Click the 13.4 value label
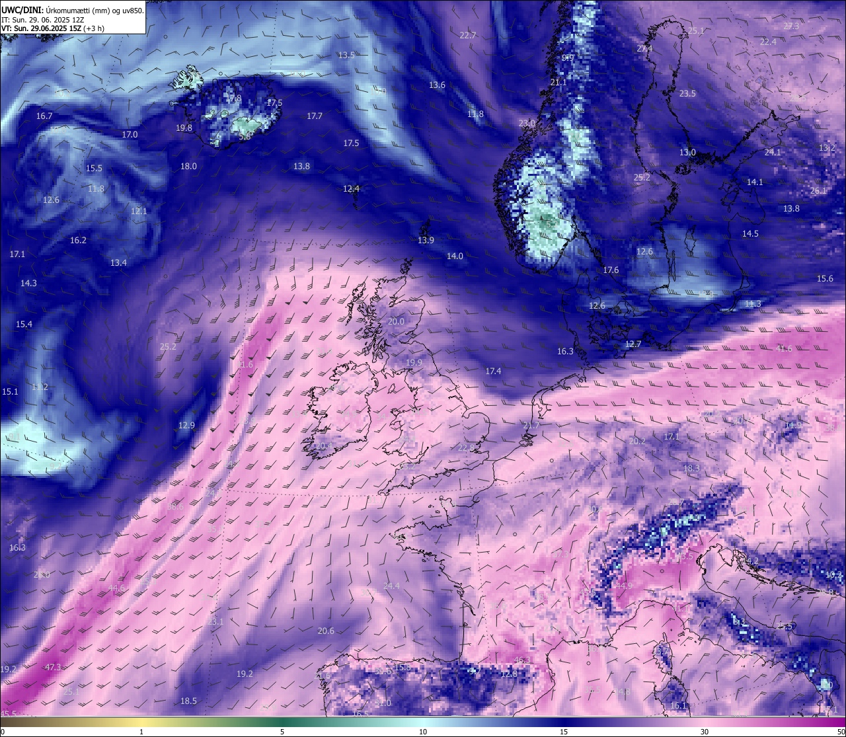This screenshot has width=846, height=737. tap(118, 263)
